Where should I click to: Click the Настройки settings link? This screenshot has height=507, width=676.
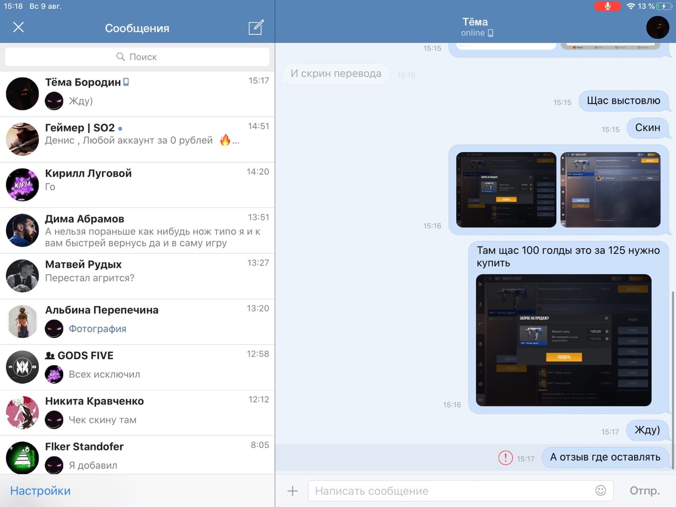pos(40,491)
